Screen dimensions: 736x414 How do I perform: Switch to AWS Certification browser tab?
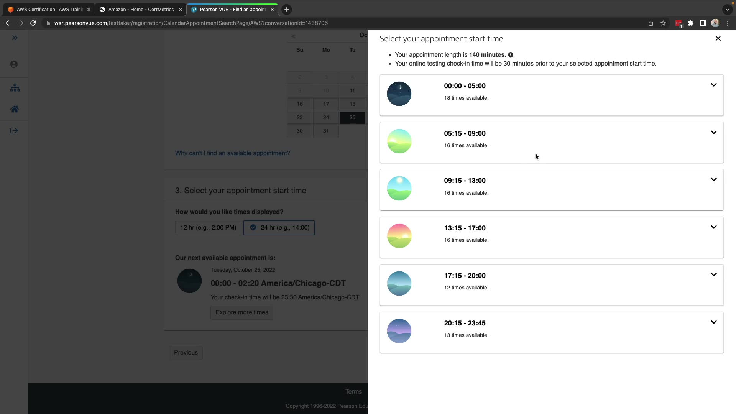(46, 10)
